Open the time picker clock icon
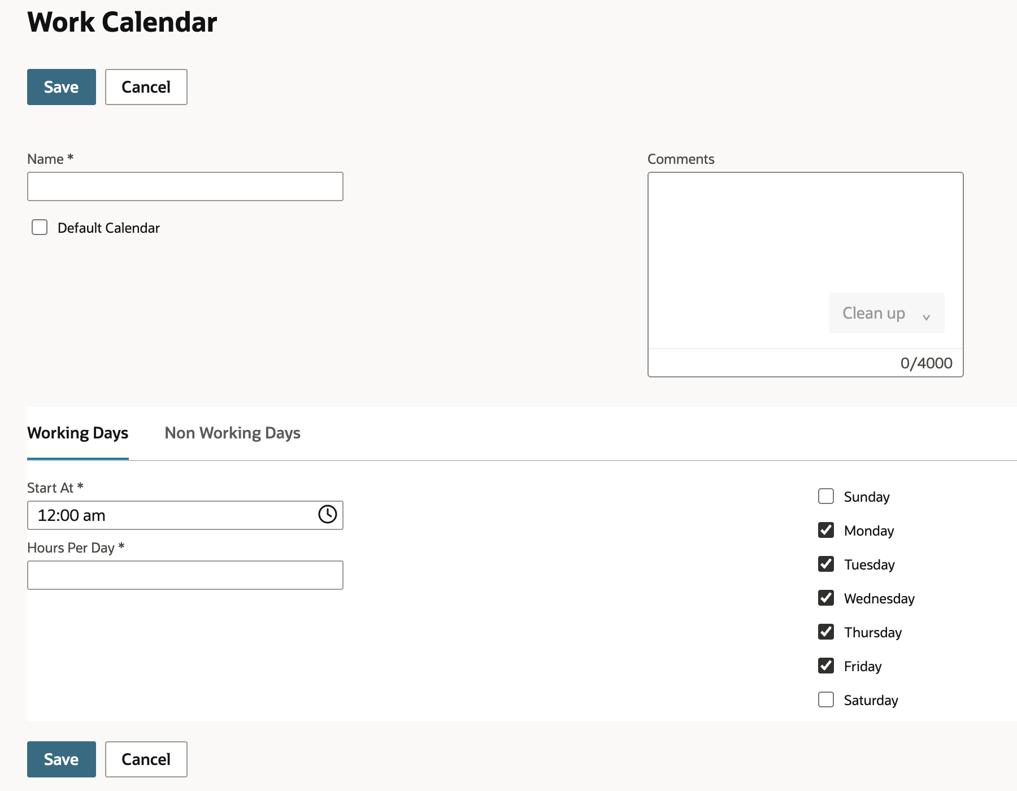Screen dimensions: 1017x791 (328, 514)
